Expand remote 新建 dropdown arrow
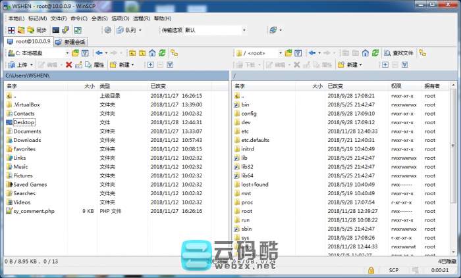 [360, 65]
